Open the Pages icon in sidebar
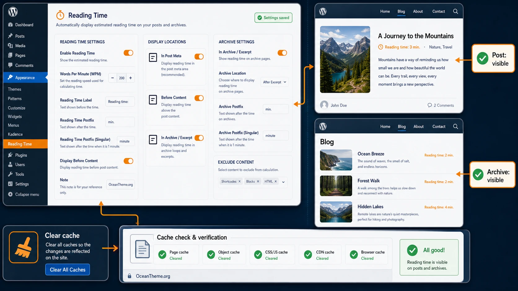The width and height of the screenshot is (518, 291). [11, 55]
